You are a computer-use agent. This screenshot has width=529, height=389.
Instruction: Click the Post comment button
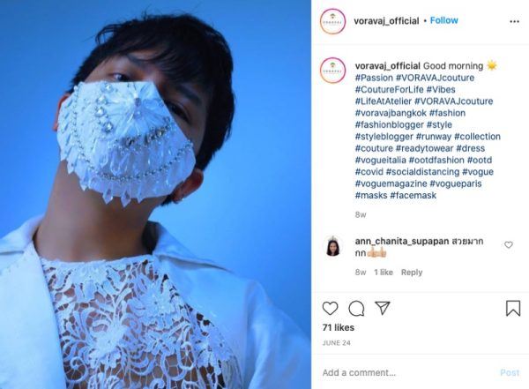coord(510,372)
